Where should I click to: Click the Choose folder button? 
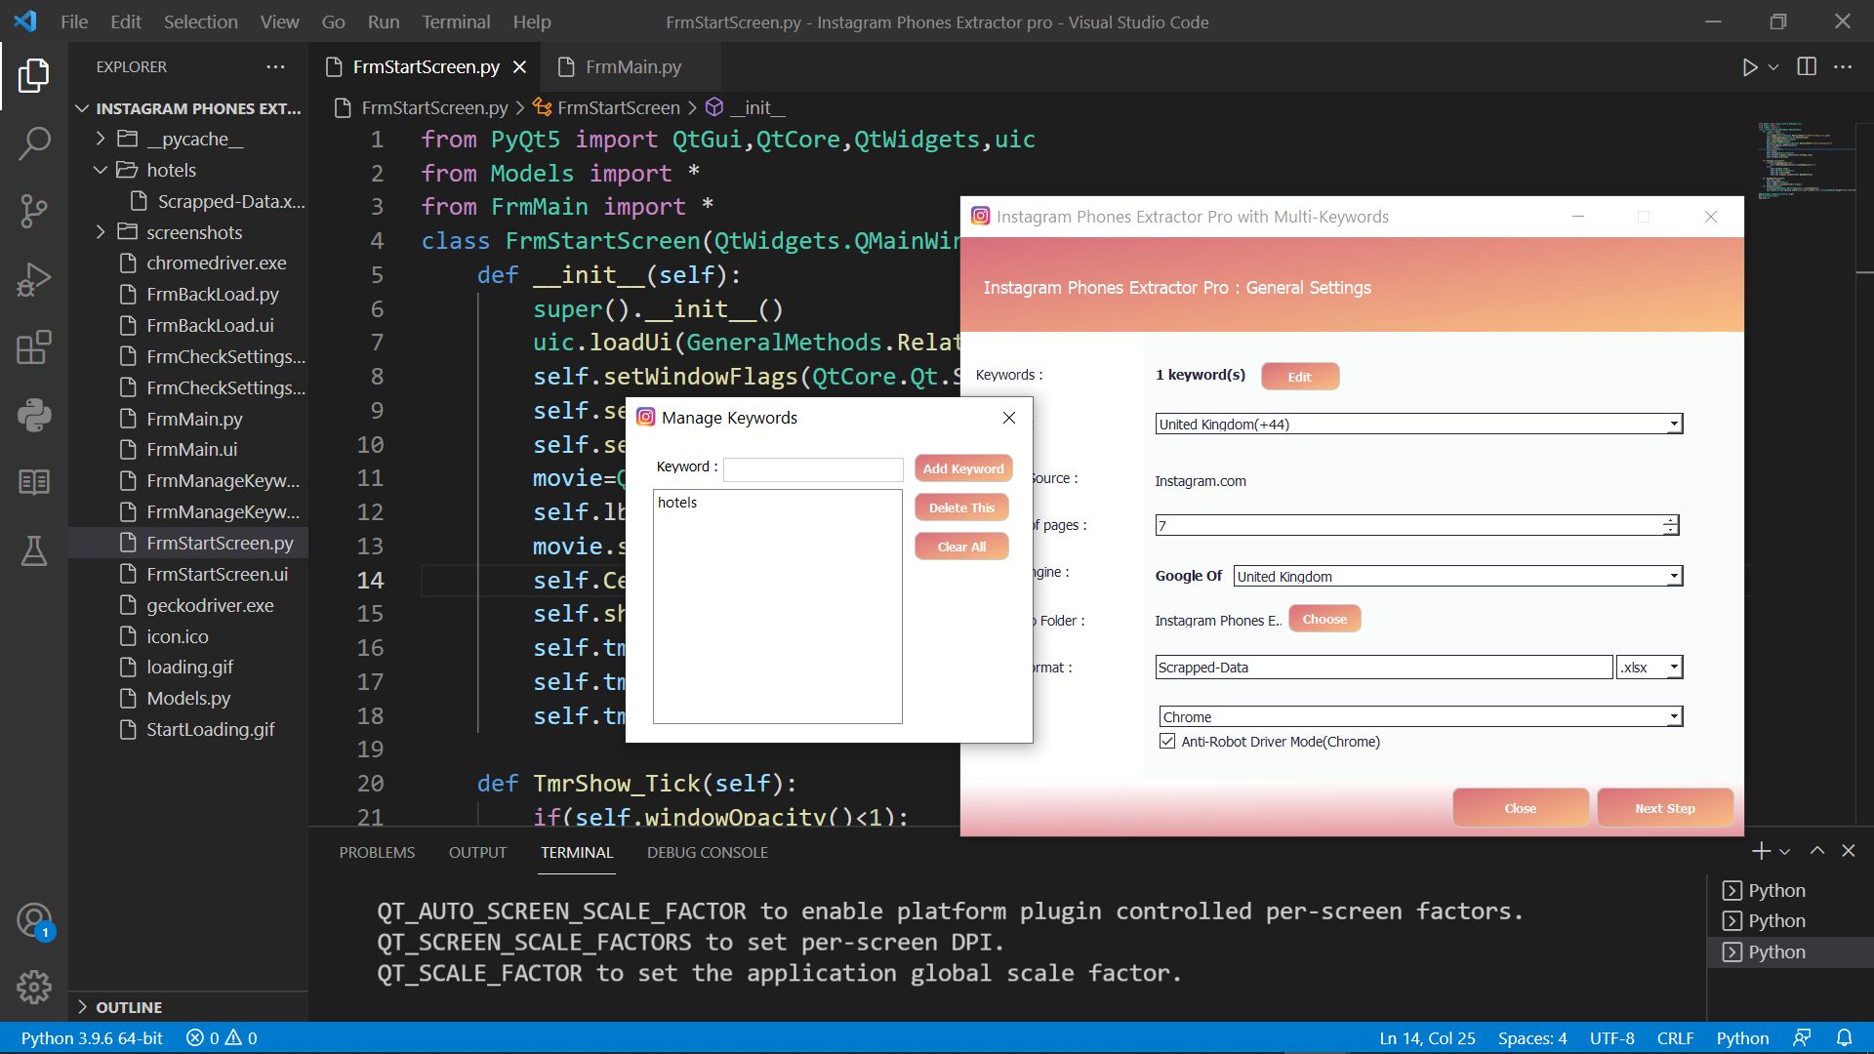pyautogui.click(x=1324, y=619)
